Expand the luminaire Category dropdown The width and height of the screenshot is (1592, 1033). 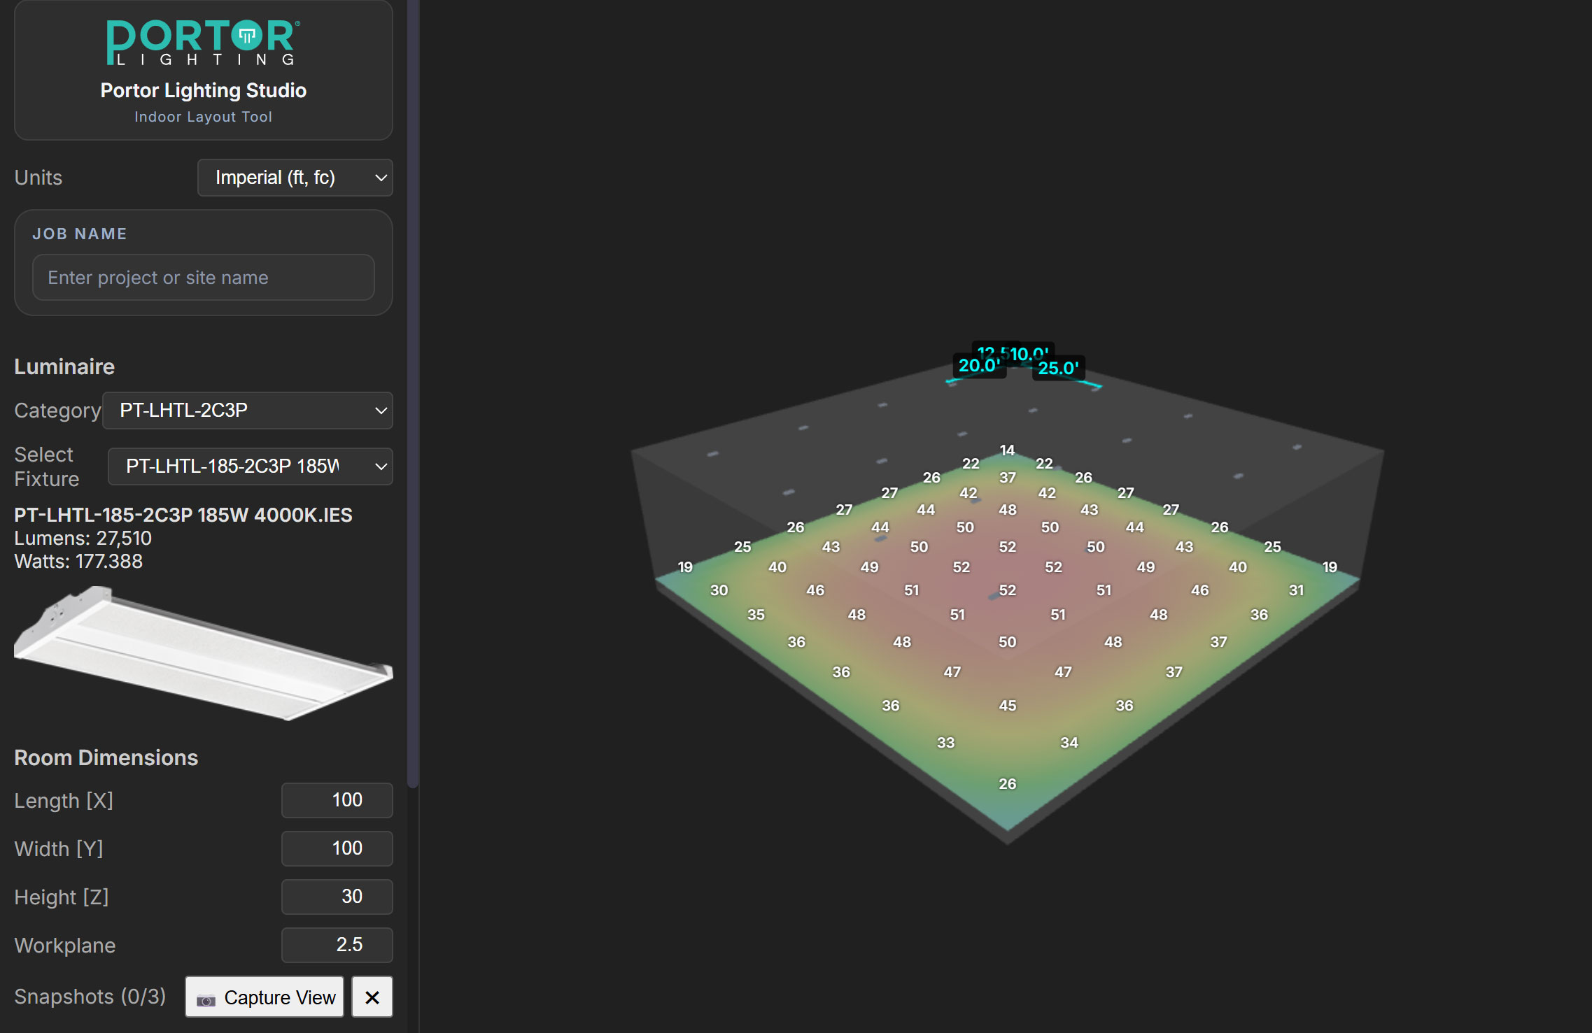(247, 411)
